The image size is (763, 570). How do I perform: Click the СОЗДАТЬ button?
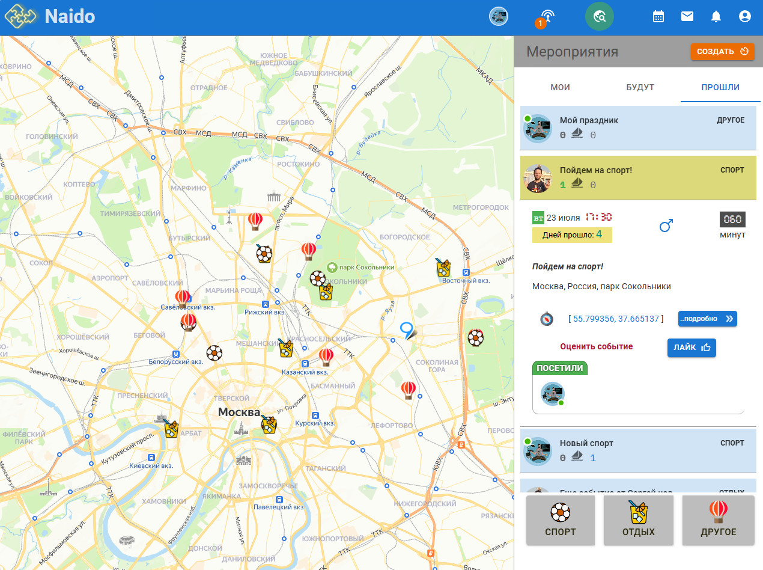pos(722,51)
